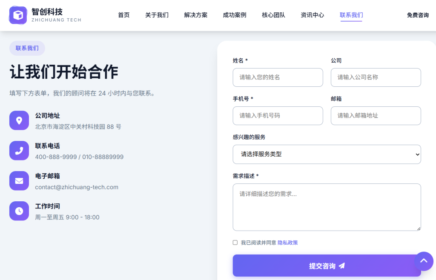Open the 请选择服务类型 dropdown
The image size is (436, 280).
point(327,154)
